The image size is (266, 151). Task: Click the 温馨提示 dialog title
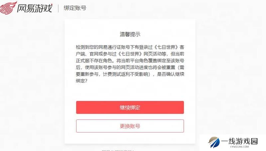(130, 34)
